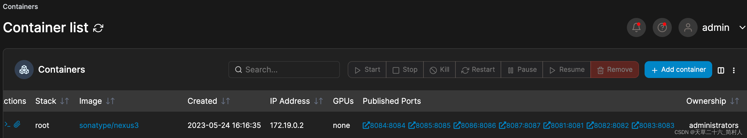Click the IP address 172.19.0.2 cell
This screenshot has height=138, width=747.
pos(287,125)
